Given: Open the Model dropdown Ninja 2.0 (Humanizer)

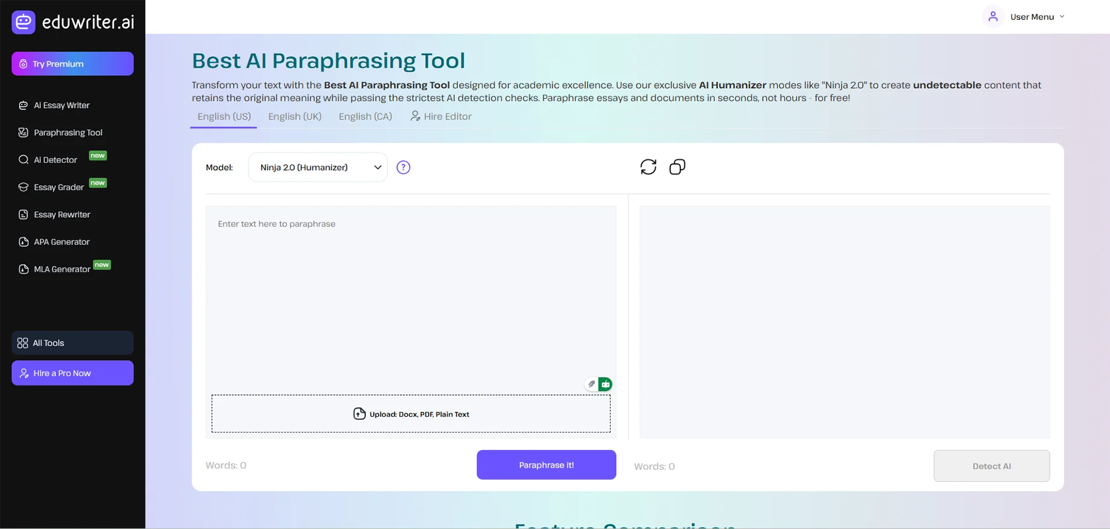Looking at the screenshot, I should coord(318,167).
